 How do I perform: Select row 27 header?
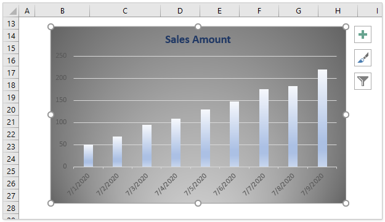coord(11,196)
